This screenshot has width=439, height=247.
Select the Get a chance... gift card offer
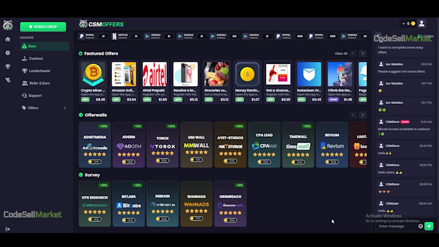coord(278,81)
